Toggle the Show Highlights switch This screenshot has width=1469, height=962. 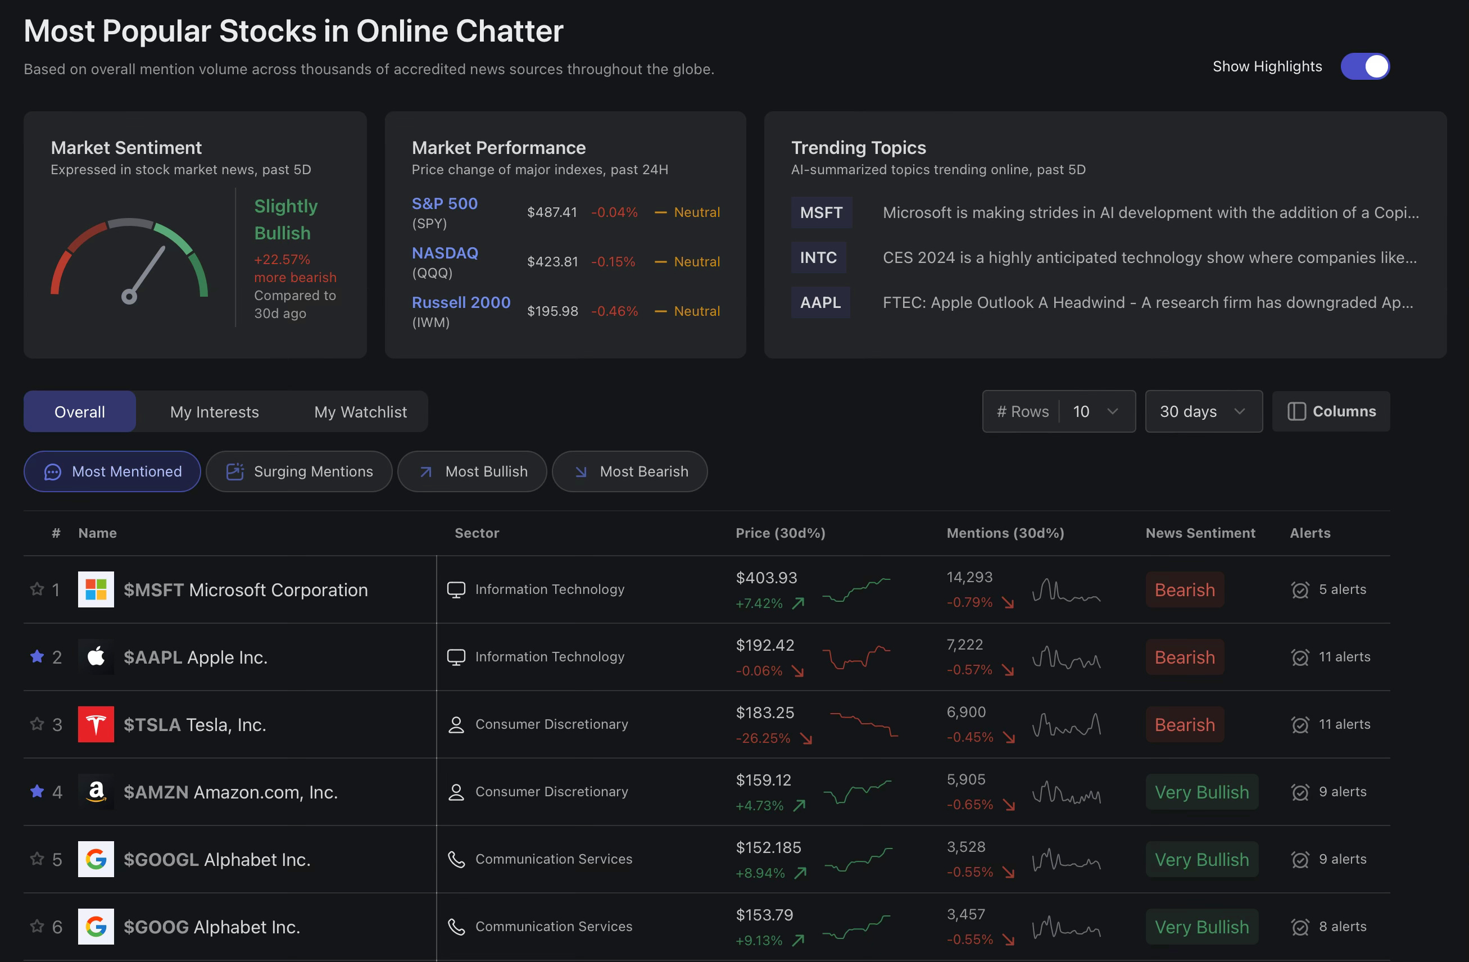coord(1364,67)
